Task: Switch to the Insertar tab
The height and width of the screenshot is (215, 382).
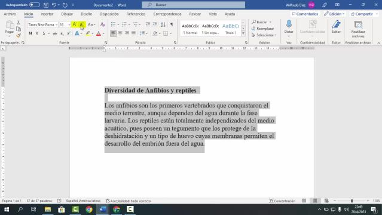Action: coord(47,14)
